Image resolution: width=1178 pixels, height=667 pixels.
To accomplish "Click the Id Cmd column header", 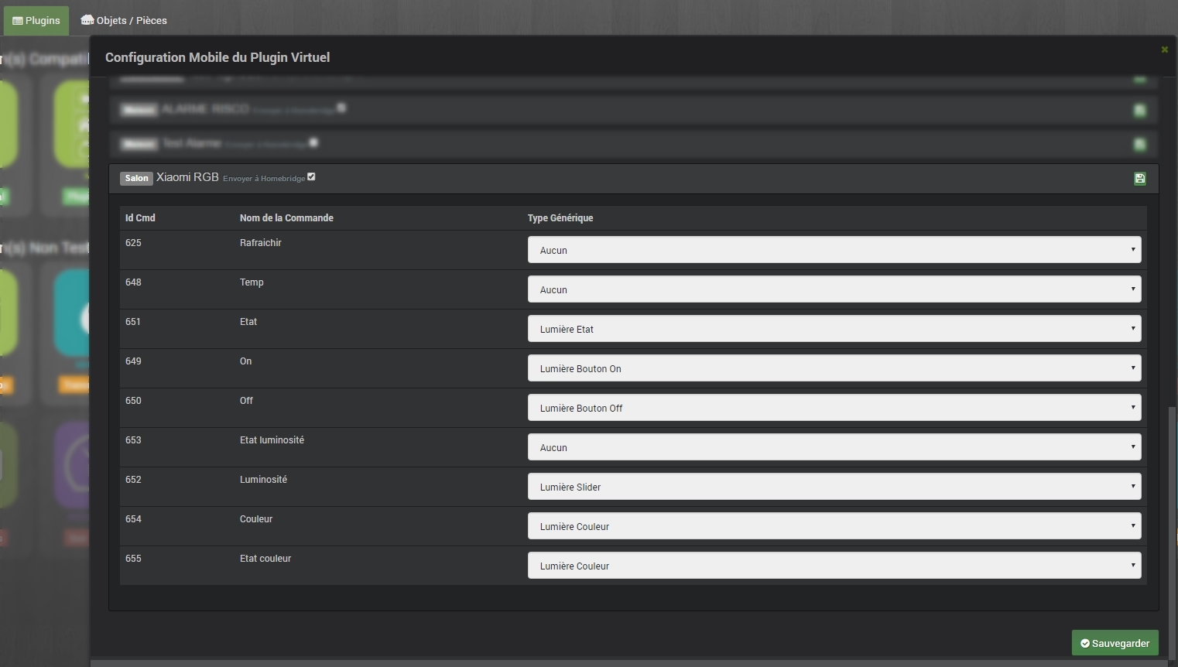I will click(140, 218).
